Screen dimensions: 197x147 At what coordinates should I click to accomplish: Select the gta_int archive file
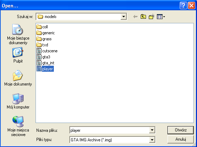coord(45,63)
